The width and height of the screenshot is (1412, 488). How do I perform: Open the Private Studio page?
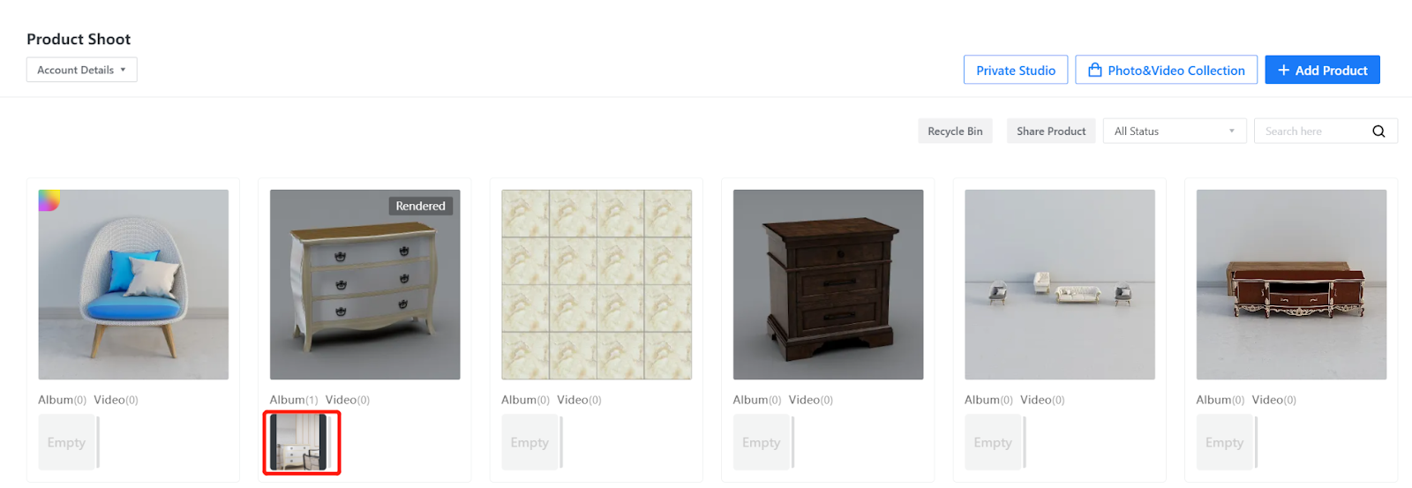click(x=1016, y=70)
